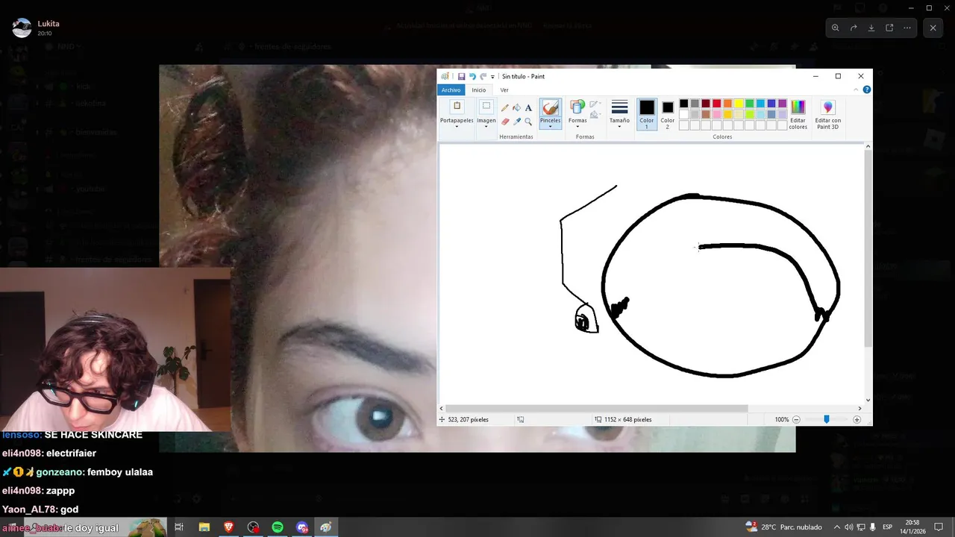Click the Paint help question mark icon
This screenshot has width=955, height=537.
[x=866, y=89]
